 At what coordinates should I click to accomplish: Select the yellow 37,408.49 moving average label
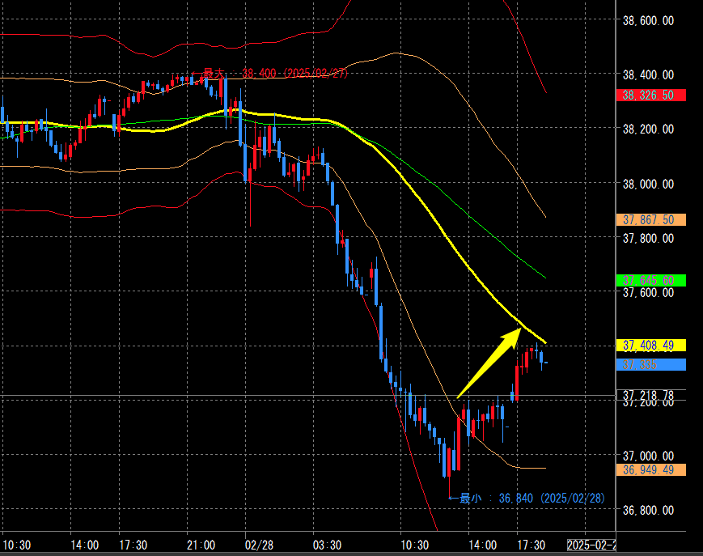[x=651, y=346]
